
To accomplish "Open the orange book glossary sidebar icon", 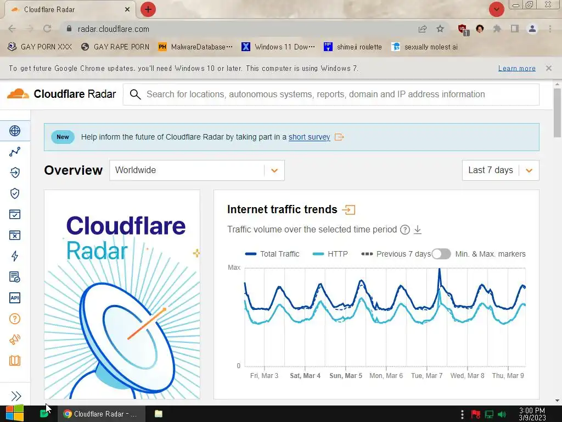I will [15, 360].
